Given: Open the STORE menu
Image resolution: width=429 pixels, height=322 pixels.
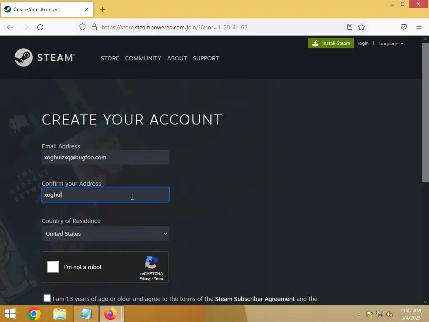Looking at the screenshot, I should point(110,58).
